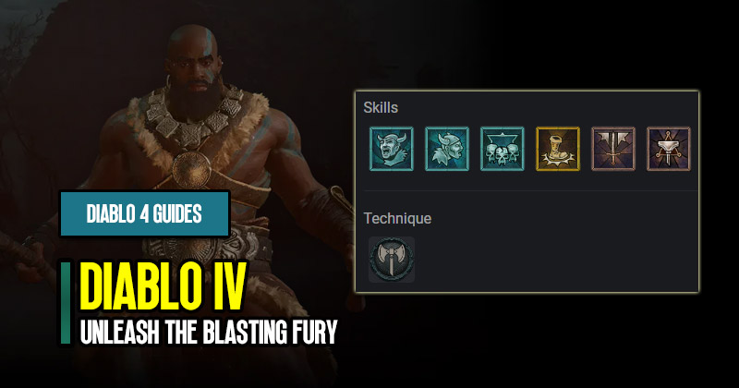Click the green vertical accent bar
This screenshot has height=388, width=739.
click(66, 303)
